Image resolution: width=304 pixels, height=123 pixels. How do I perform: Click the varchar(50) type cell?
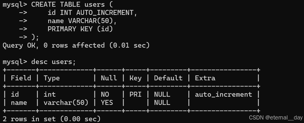(x=66, y=103)
